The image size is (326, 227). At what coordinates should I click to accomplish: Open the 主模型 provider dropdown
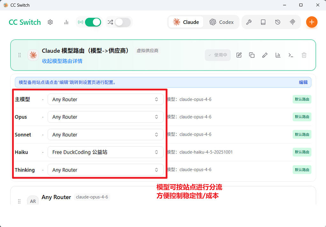tap(106, 99)
